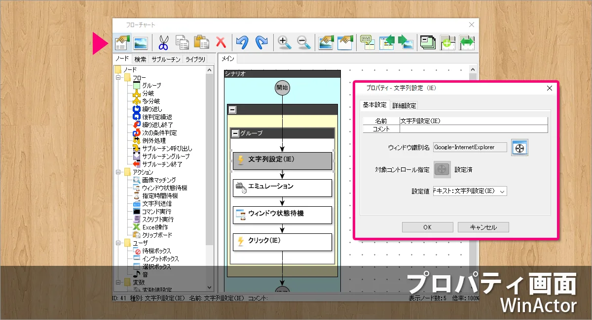Select the 待機ボックス user node
Viewport: 592px width, 320px height.
[x=157, y=251]
